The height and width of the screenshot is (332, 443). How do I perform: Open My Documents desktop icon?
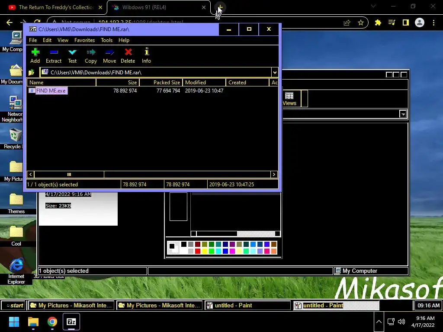tap(16, 70)
